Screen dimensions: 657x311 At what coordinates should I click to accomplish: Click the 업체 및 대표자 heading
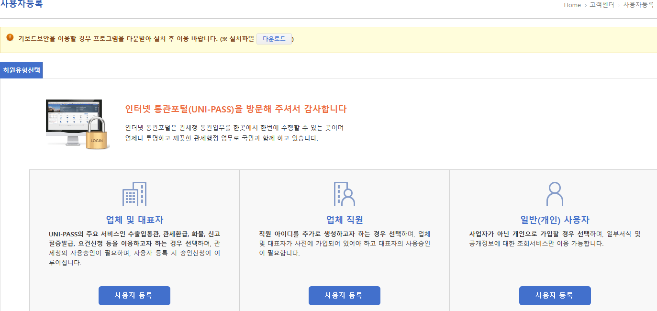click(134, 220)
